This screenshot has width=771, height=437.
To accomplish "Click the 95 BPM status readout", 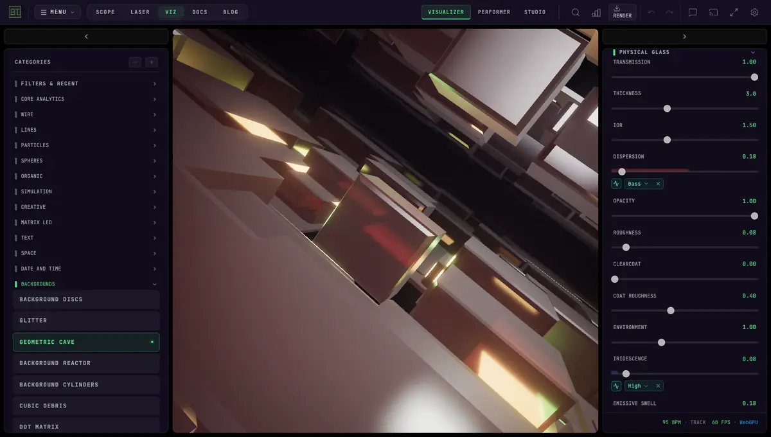I will pos(672,422).
